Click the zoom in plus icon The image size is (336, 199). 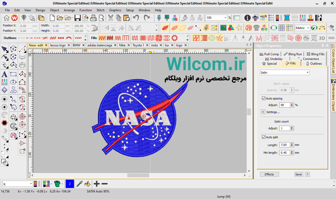[x=97, y=184]
